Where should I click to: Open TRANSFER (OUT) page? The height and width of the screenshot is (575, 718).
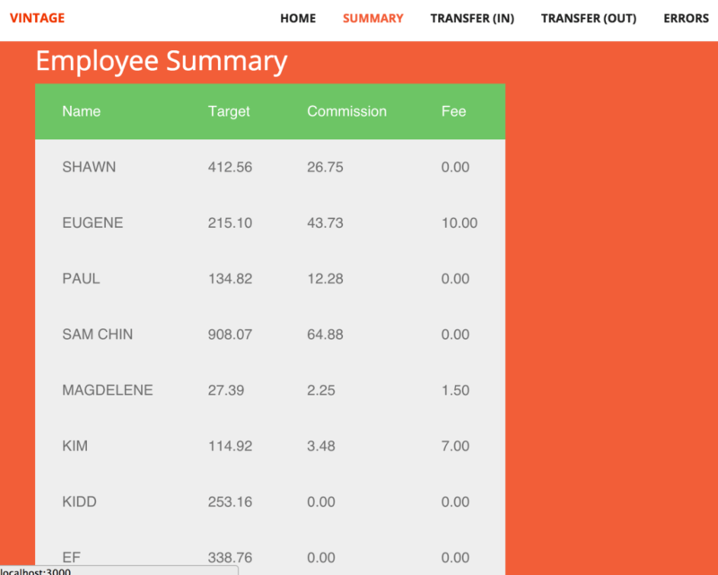(589, 18)
